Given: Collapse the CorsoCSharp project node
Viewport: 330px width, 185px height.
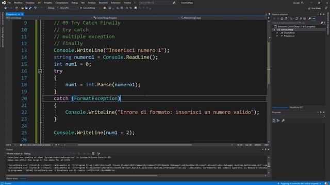Looking at the screenshot, I should 274,30.
